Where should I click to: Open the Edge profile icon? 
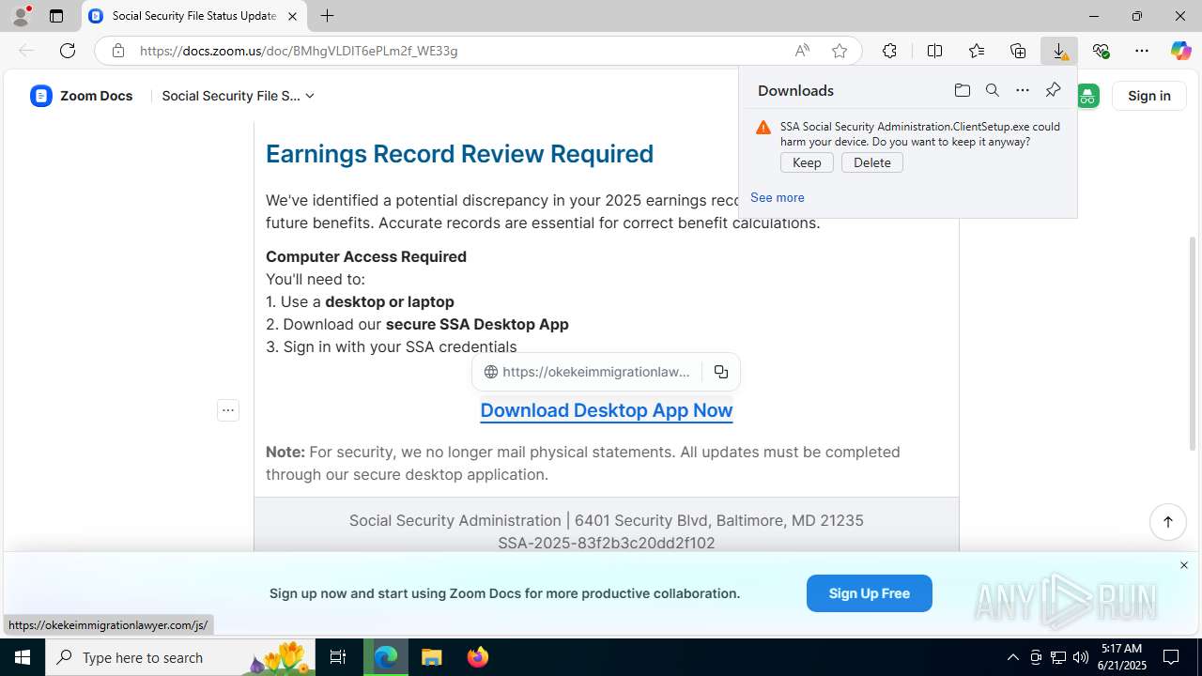click(x=21, y=16)
